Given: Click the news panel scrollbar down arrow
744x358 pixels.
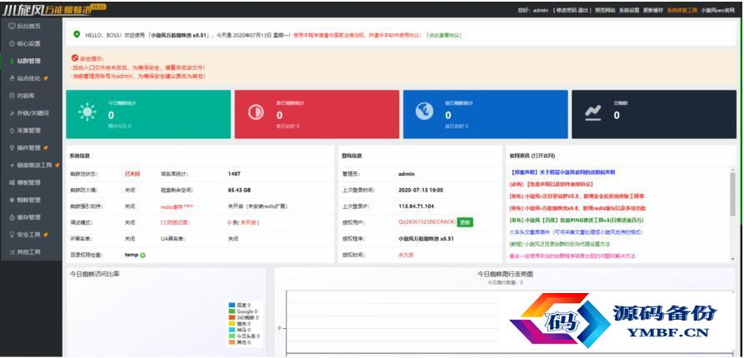Looking at the screenshot, I should 732,258.
